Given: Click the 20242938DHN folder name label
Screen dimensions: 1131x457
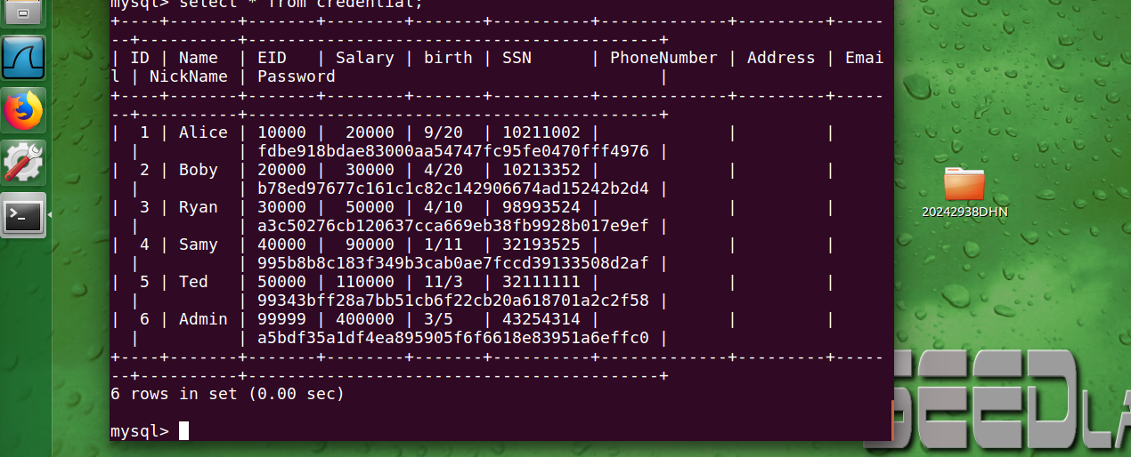Looking at the screenshot, I should coord(964,212).
